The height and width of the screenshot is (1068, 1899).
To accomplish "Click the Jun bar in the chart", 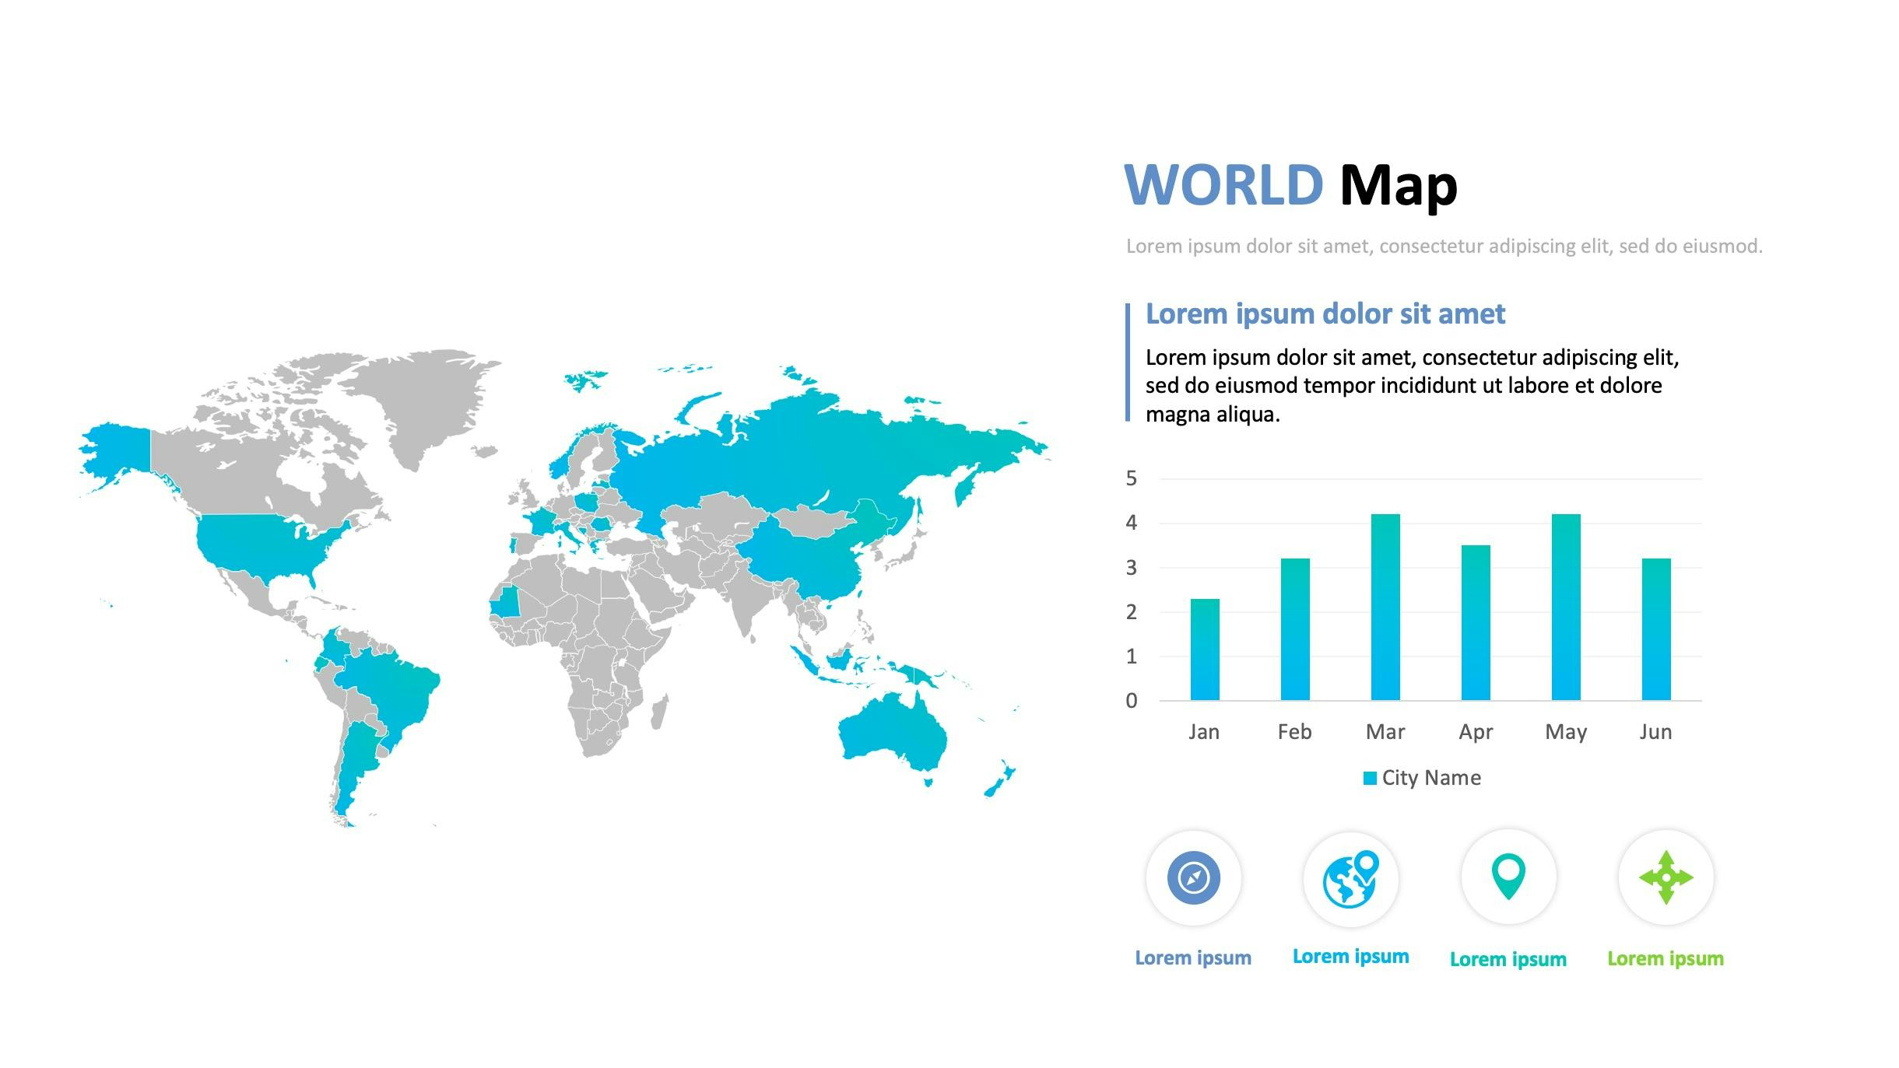I will (1656, 629).
